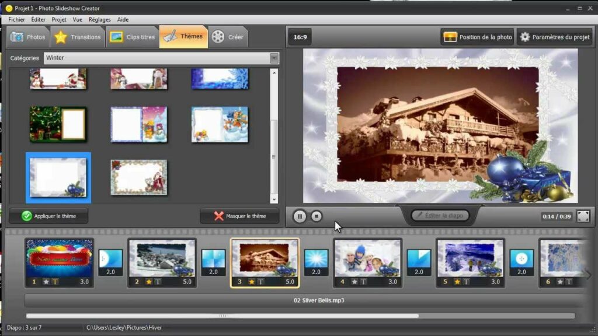Open the Réglages menu
The height and width of the screenshot is (336, 598).
(x=99, y=19)
